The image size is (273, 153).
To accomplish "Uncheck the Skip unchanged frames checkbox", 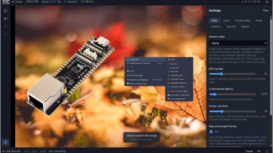I will pyautogui.click(x=211, y=132).
